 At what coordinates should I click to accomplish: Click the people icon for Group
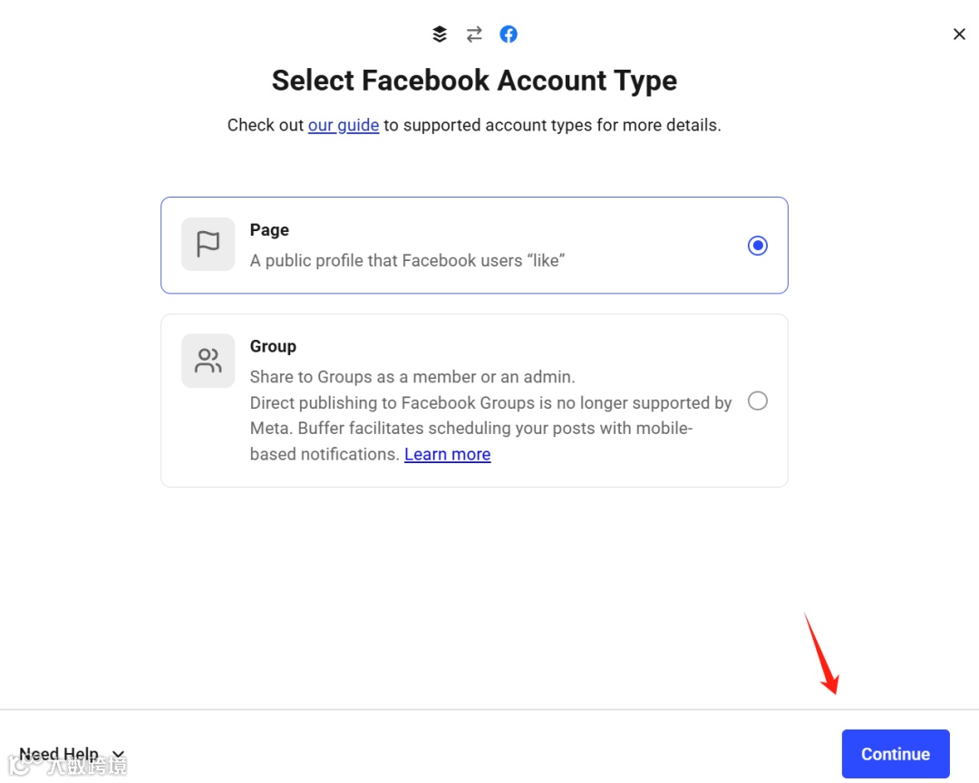click(x=208, y=361)
